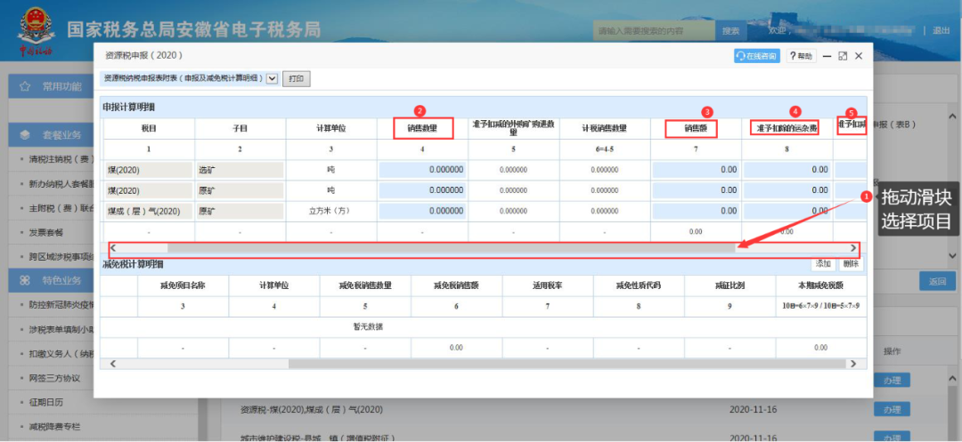Click 准予扣除的运杂费 field for 煤(2020) 原矿 row
Screen dimensions: 962x442
click(x=787, y=190)
